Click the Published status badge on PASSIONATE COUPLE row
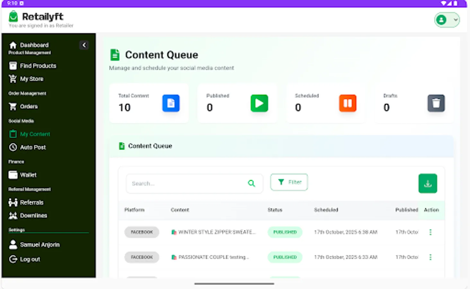The width and height of the screenshot is (470, 289). pos(285,257)
